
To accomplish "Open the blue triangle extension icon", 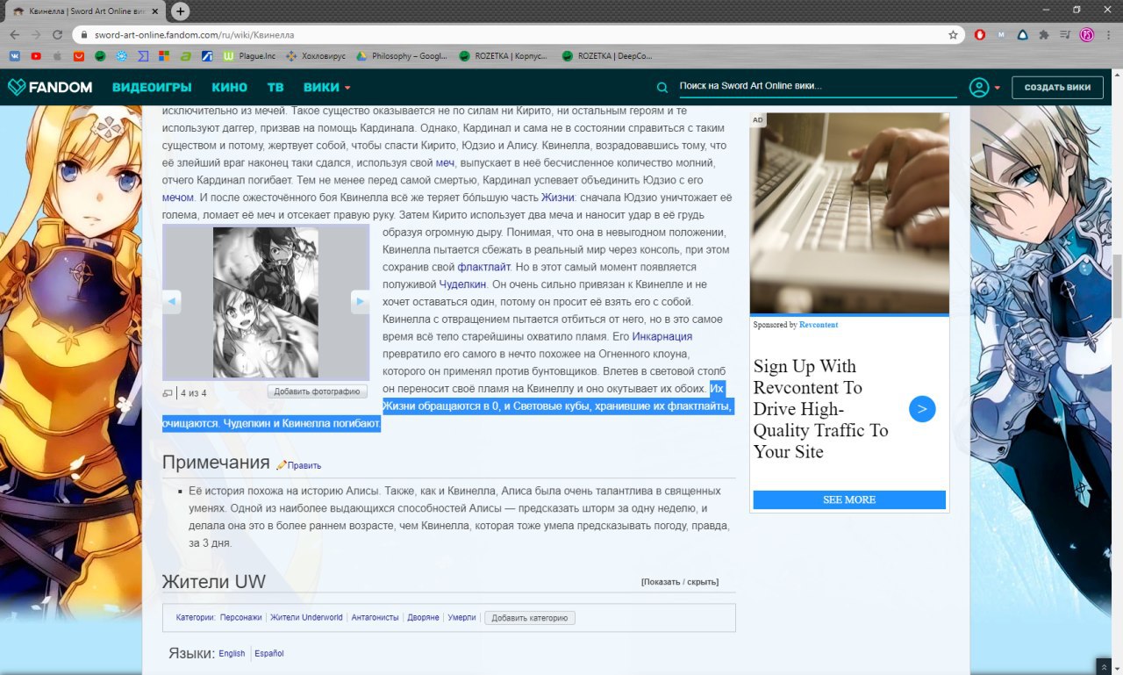I will (x=1023, y=35).
